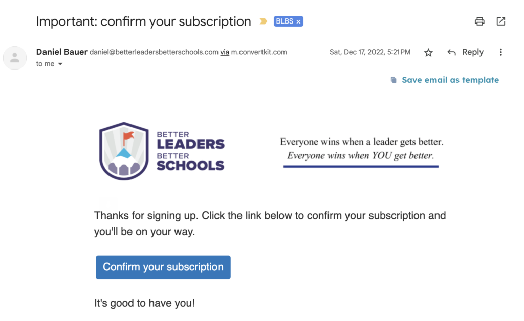The image size is (524, 321).
Task: Click the sender name Daniel Bauer
Action: click(x=62, y=52)
